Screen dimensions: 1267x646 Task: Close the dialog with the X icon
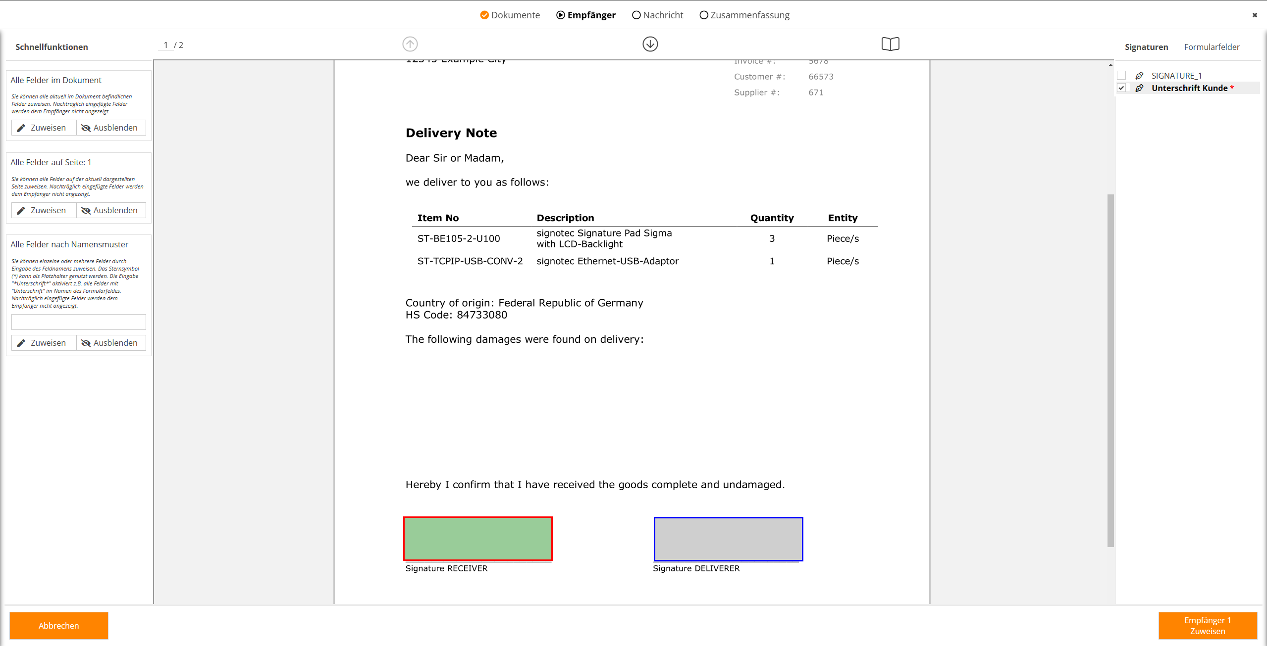[1254, 15]
